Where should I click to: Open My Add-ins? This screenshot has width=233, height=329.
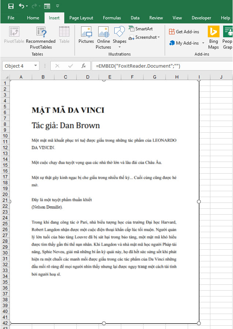coord(184,43)
